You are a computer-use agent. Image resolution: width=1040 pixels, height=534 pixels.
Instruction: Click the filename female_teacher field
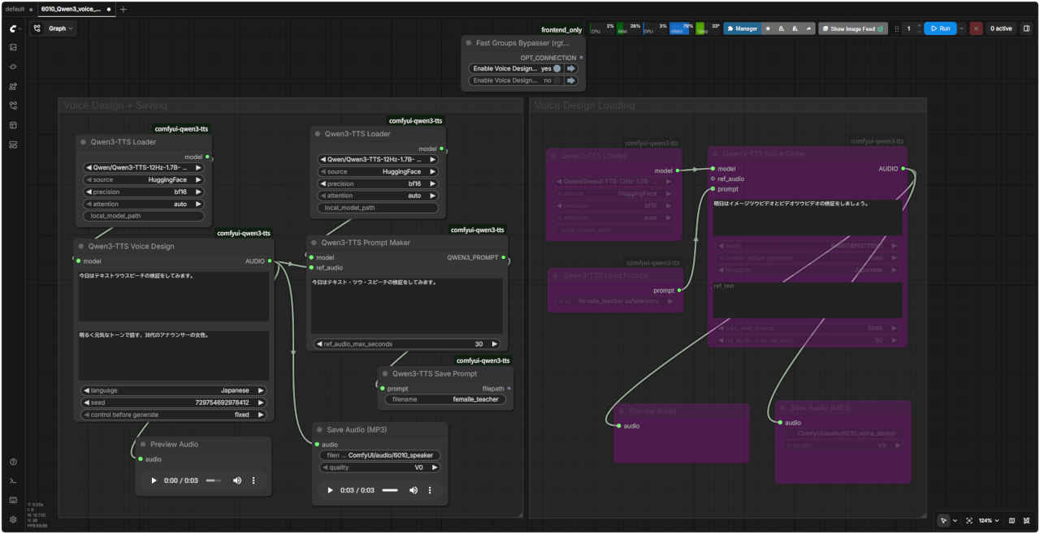tap(445, 399)
